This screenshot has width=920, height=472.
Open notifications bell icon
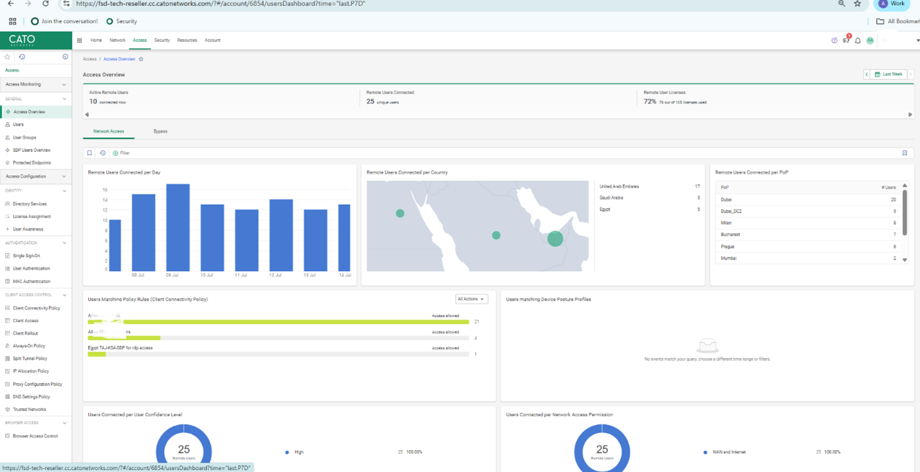(x=858, y=41)
